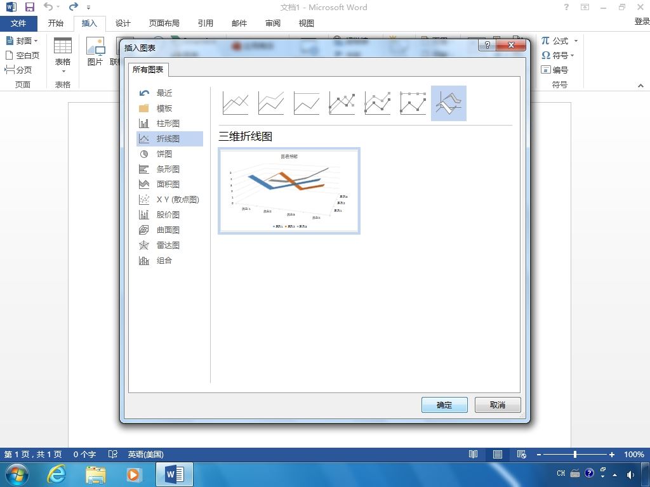The width and height of the screenshot is (650, 487).
Task: Insert a 分页 page break
Action: coord(18,70)
